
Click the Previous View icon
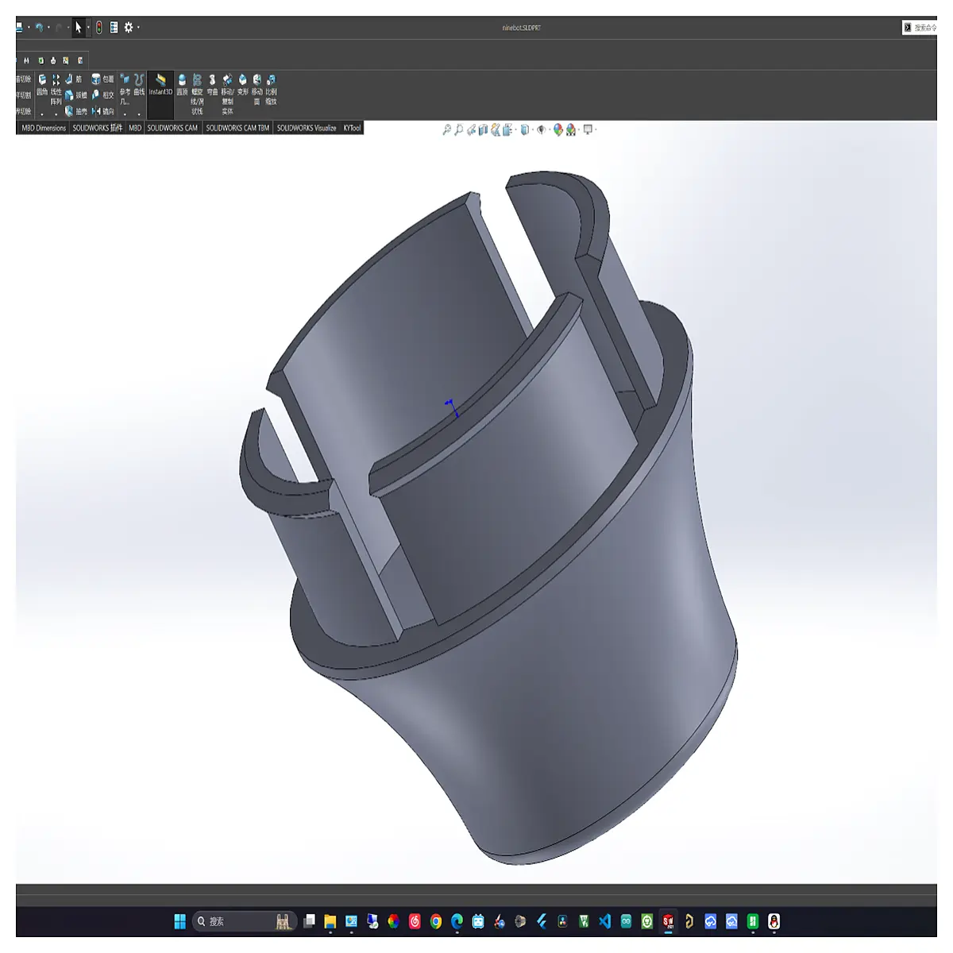(x=471, y=129)
